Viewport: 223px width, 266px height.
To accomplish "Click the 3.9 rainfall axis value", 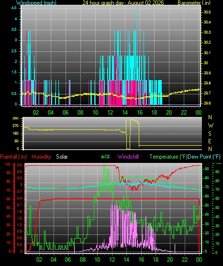I will [x=20, y=165].
